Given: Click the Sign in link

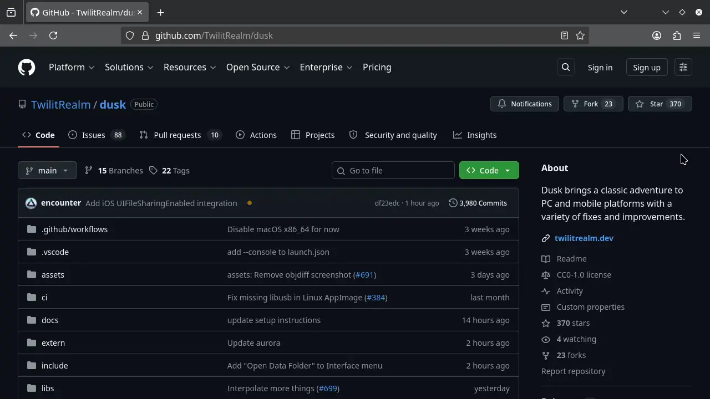Looking at the screenshot, I should pyautogui.click(x=600, y=68).
